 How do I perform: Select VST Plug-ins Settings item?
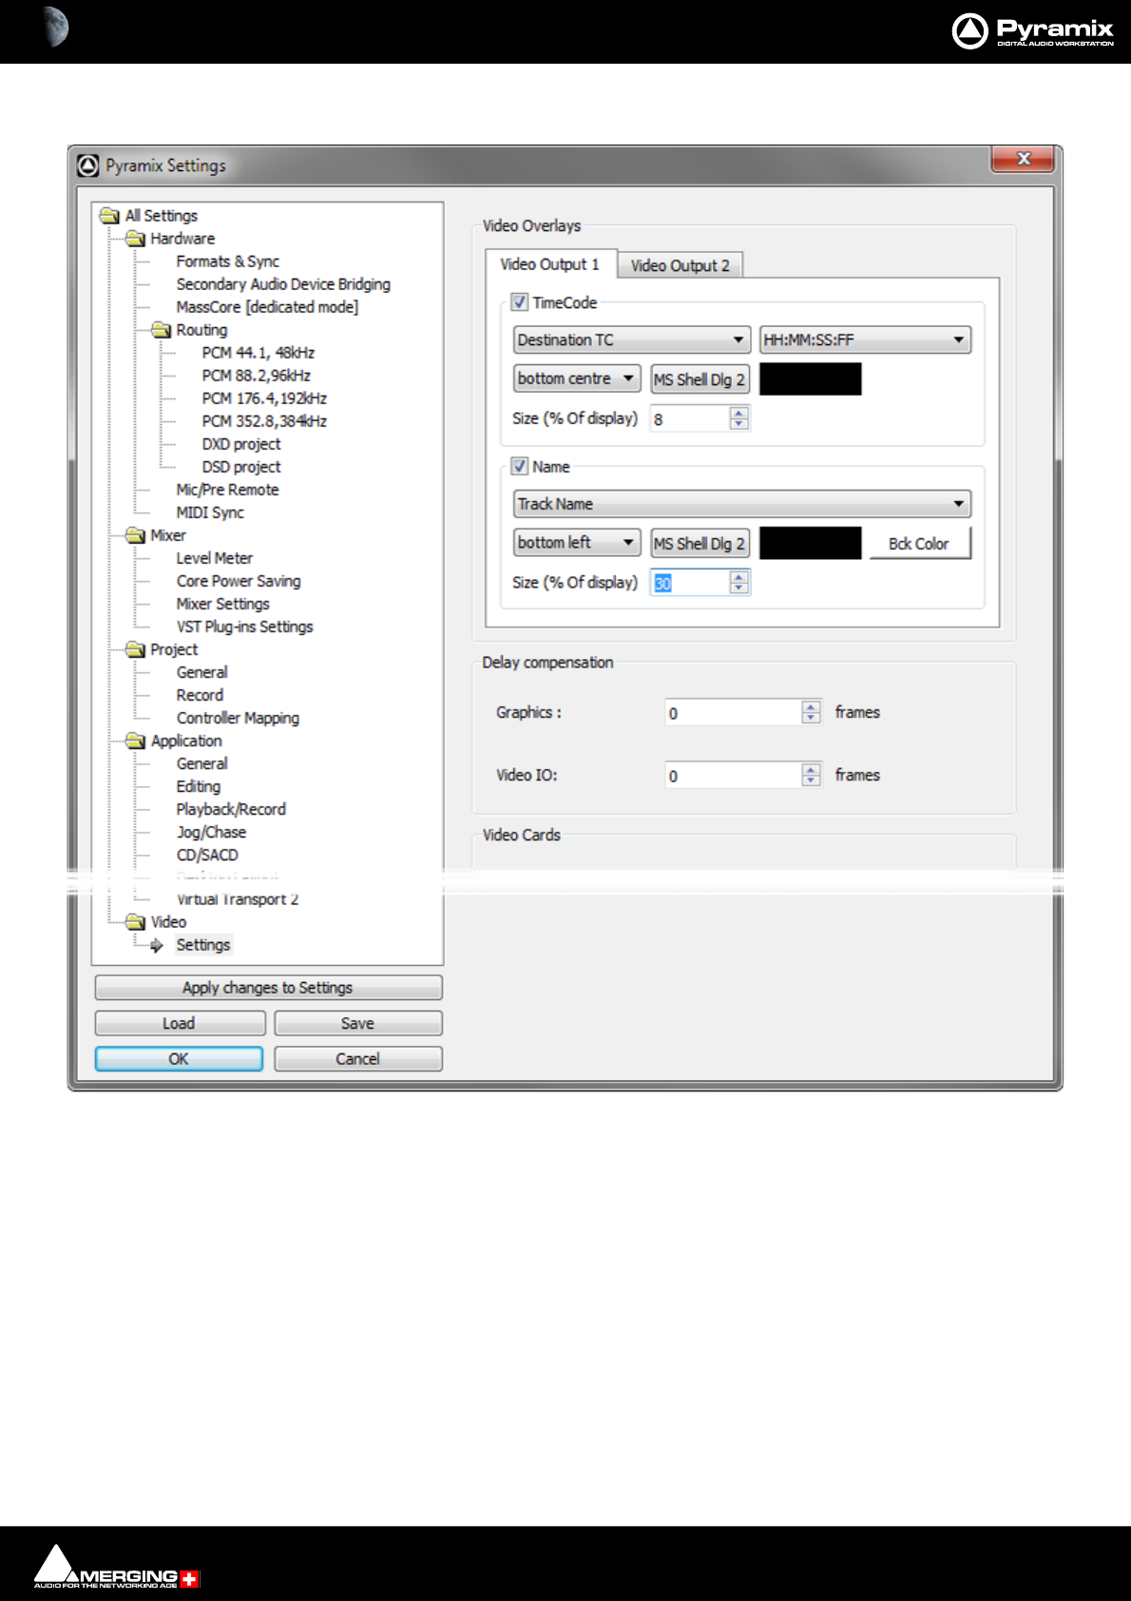tap(244, 627)
